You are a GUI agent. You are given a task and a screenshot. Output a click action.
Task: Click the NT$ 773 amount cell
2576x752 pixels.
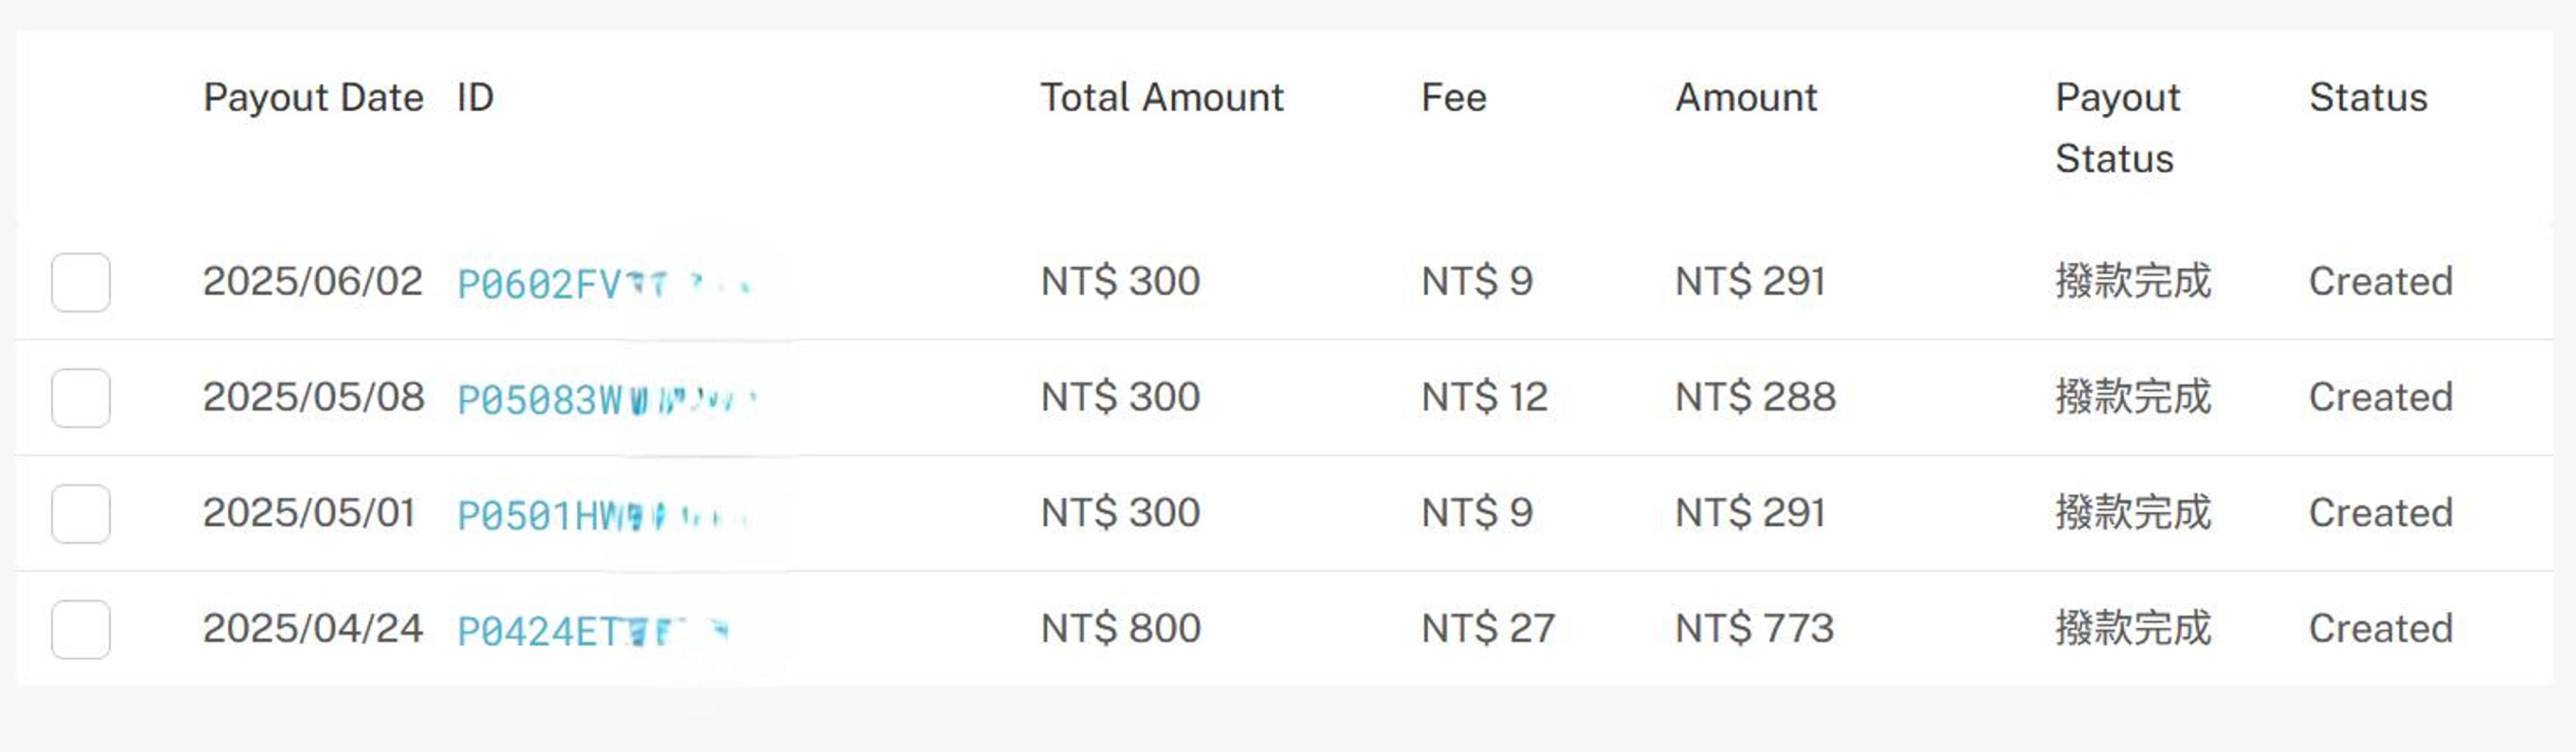(x=1754, y=628)
